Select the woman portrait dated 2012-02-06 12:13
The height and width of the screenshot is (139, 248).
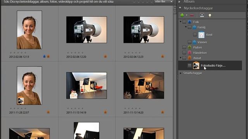click(x=29, y=30)
